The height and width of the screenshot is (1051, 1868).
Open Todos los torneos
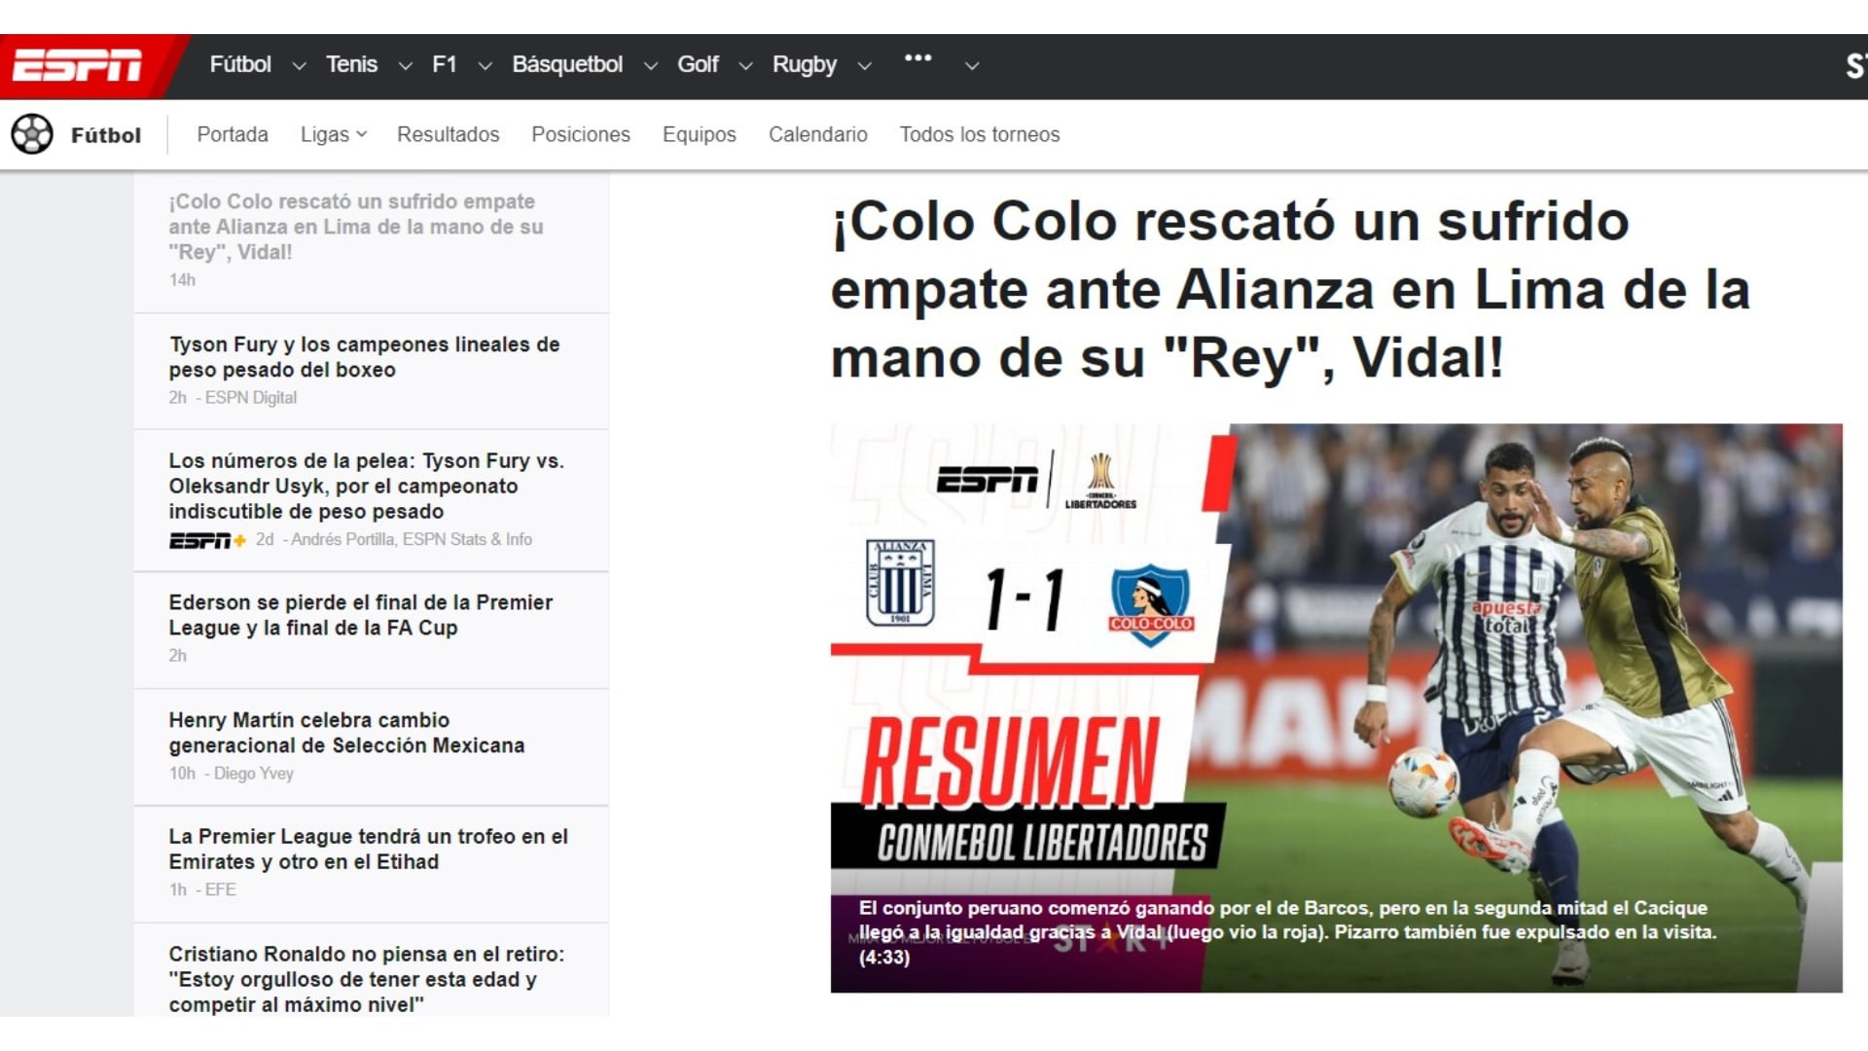tap(980, 134)
